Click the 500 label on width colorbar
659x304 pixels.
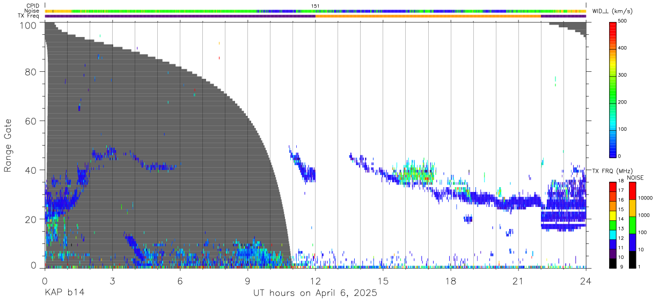click(x=623, y=21)
